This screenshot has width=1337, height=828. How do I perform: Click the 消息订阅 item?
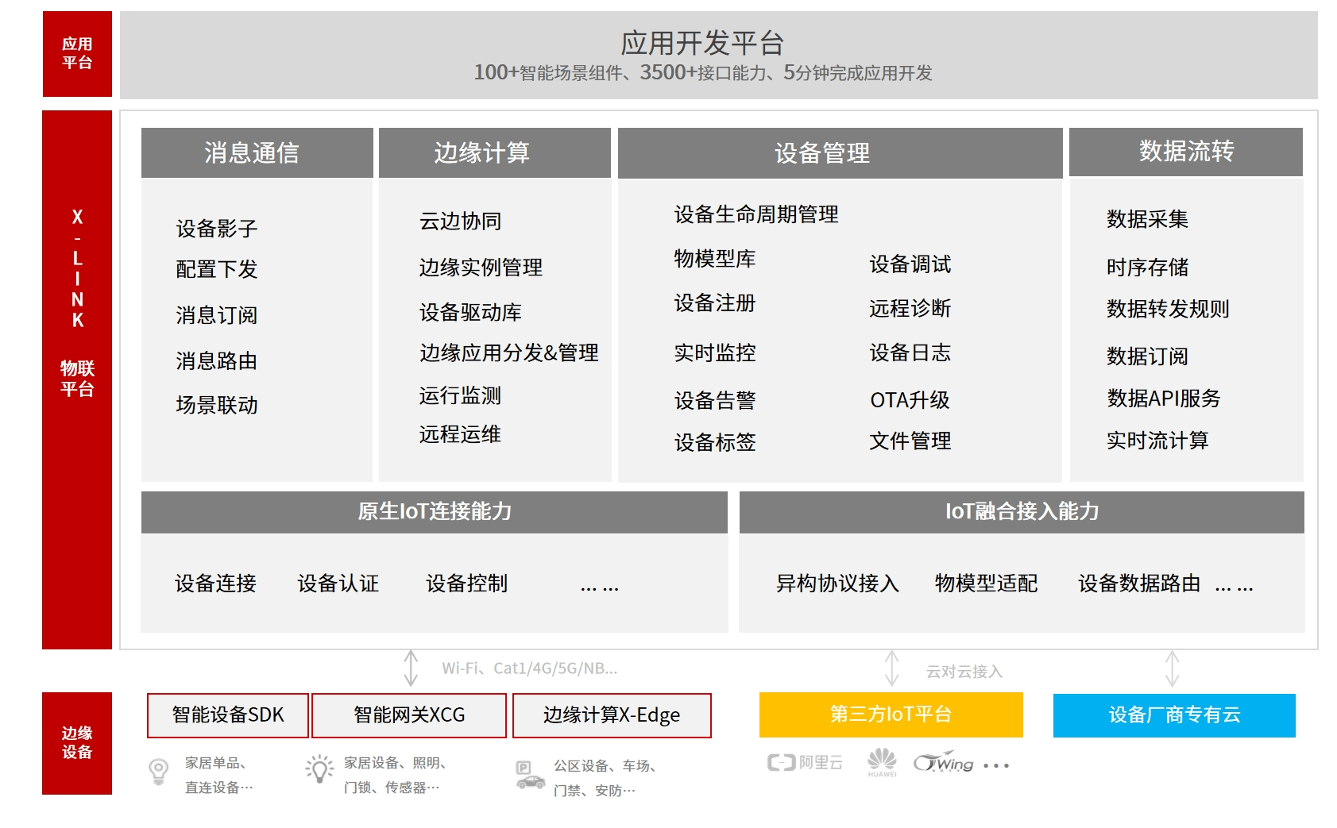tap(217, 315)
